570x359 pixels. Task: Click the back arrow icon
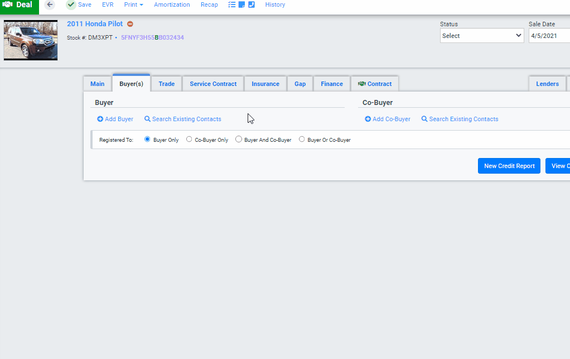pyautogui.click(x=50, y=4)
